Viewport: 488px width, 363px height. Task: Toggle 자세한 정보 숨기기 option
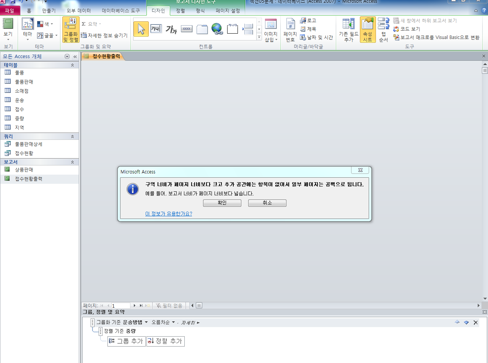click(x=104, y=36)
